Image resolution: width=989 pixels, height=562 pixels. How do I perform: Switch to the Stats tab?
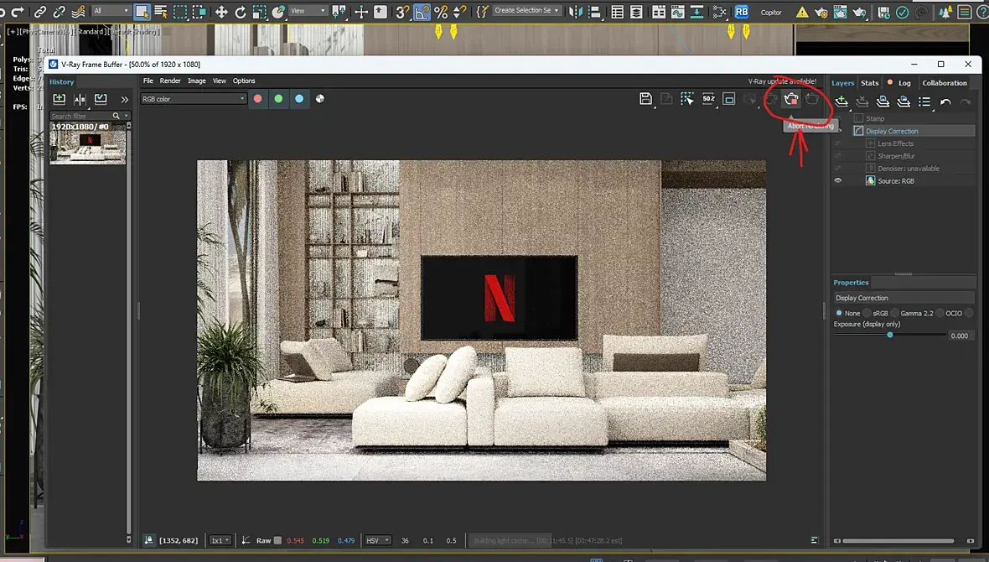pyautogui.click(x=870, y=83)
